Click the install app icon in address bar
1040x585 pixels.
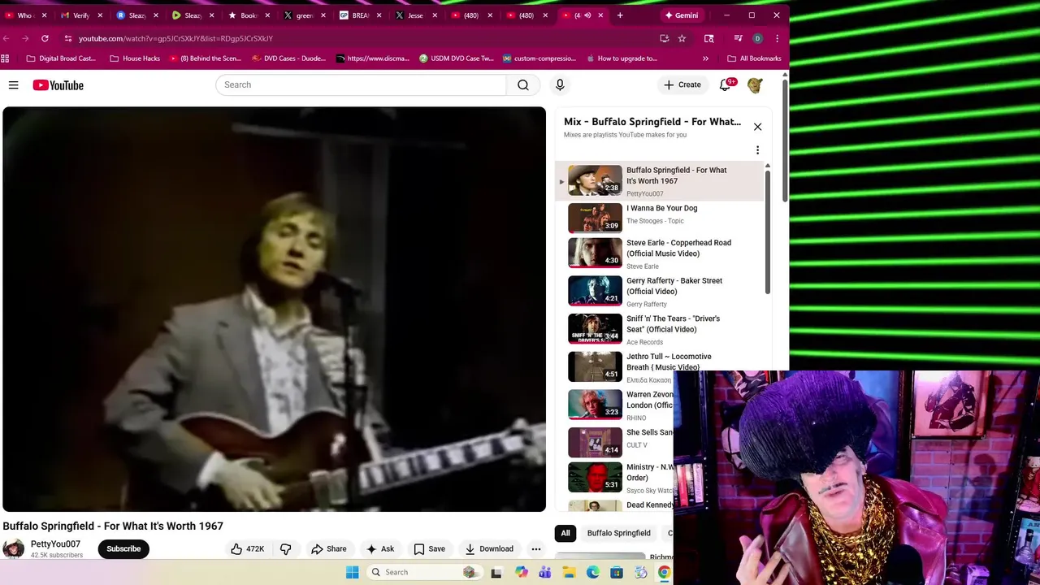coord(664,38)
